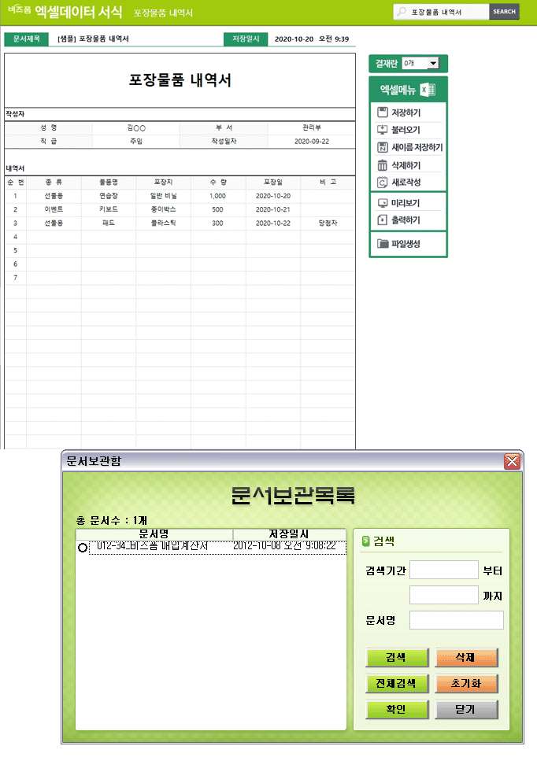Image resolution: width=537 pixels, height=757 pixels.
Task: Choose 저장하기 in the Excel menu
Action: pyautogui.click(x=406, y=113)
